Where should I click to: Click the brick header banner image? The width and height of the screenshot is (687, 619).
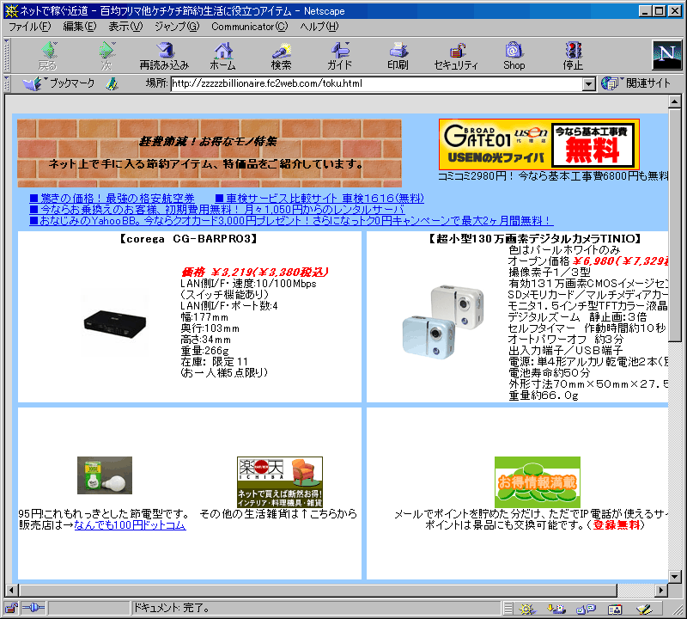click(210, 154)
